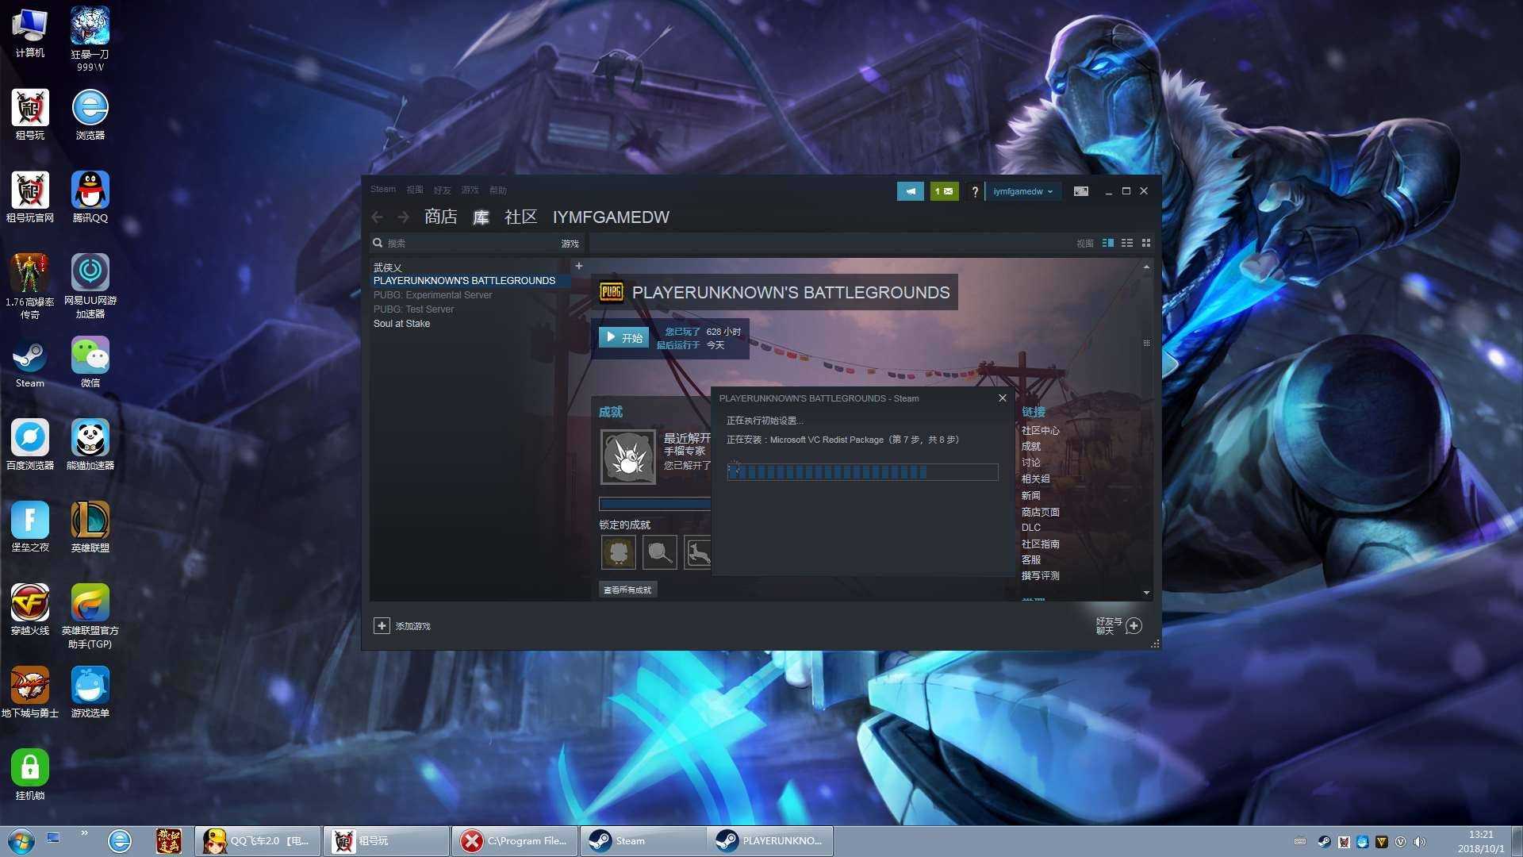Open the DLC link
The width and height of the screenshot is (1523, 857).
point(1031,528)
